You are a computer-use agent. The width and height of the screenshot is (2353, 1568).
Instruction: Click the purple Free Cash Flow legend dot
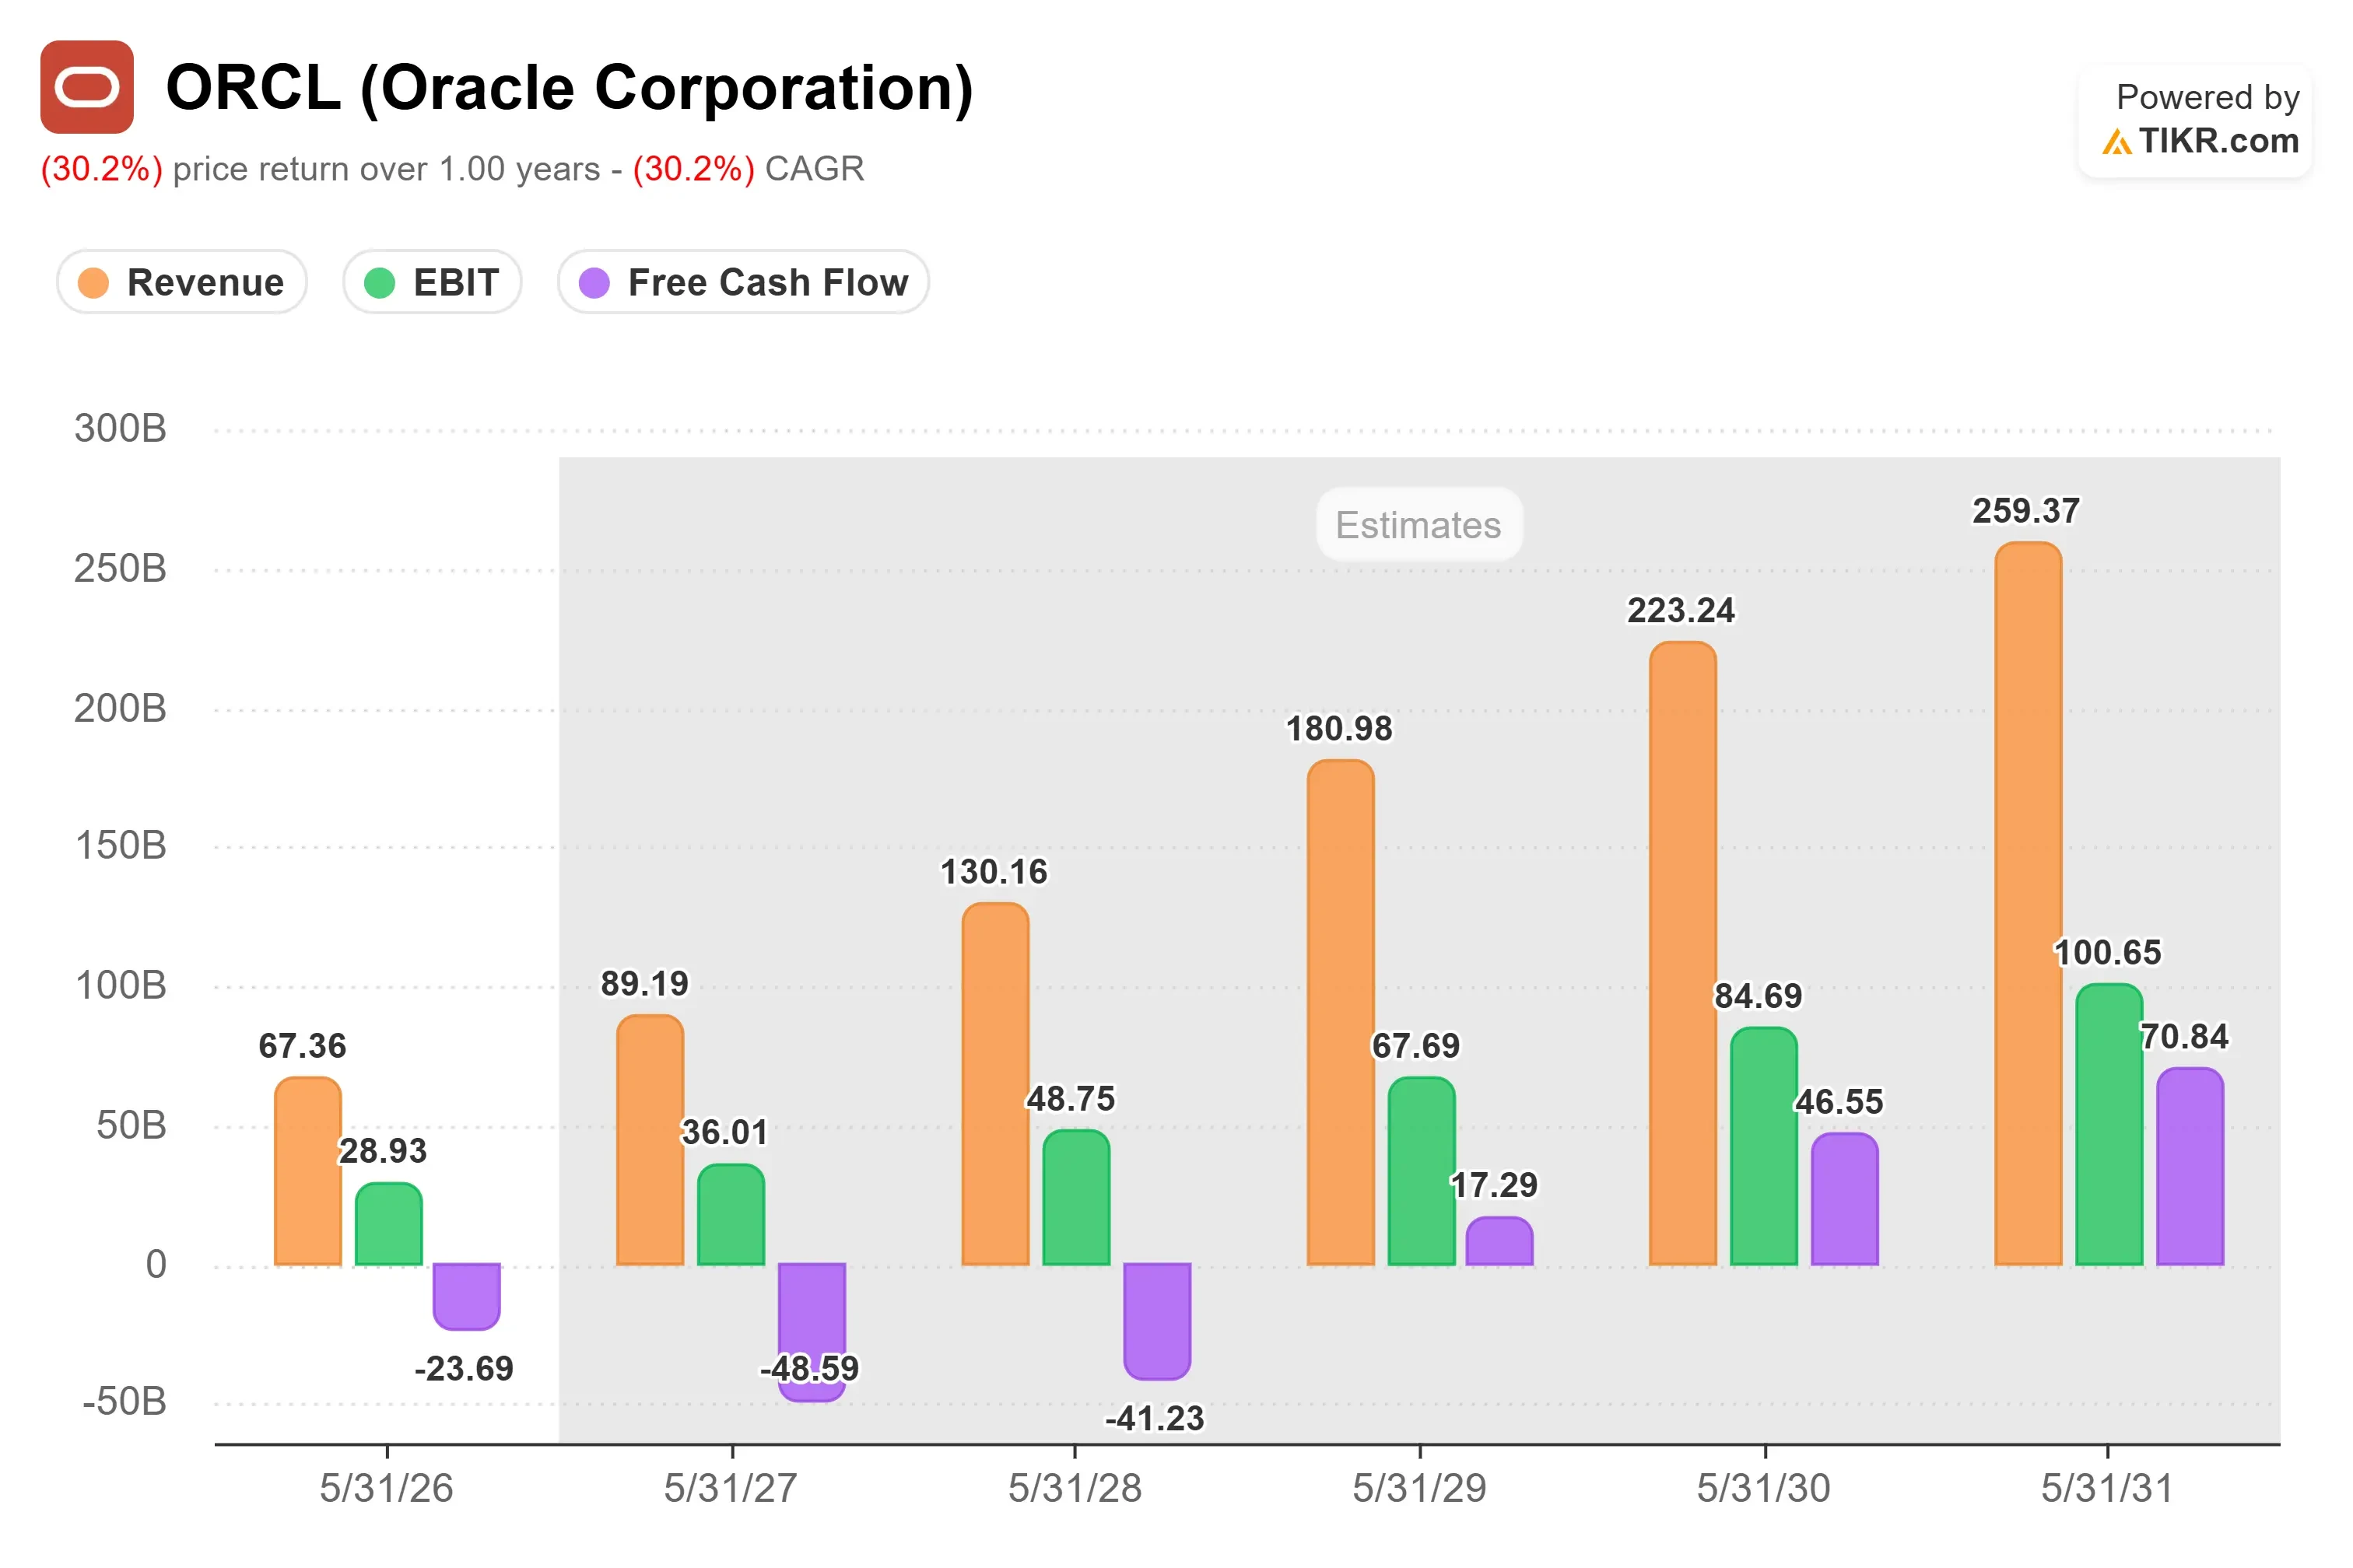click(594, 283)
